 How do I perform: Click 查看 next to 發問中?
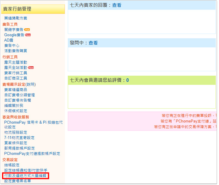point(93,43)
